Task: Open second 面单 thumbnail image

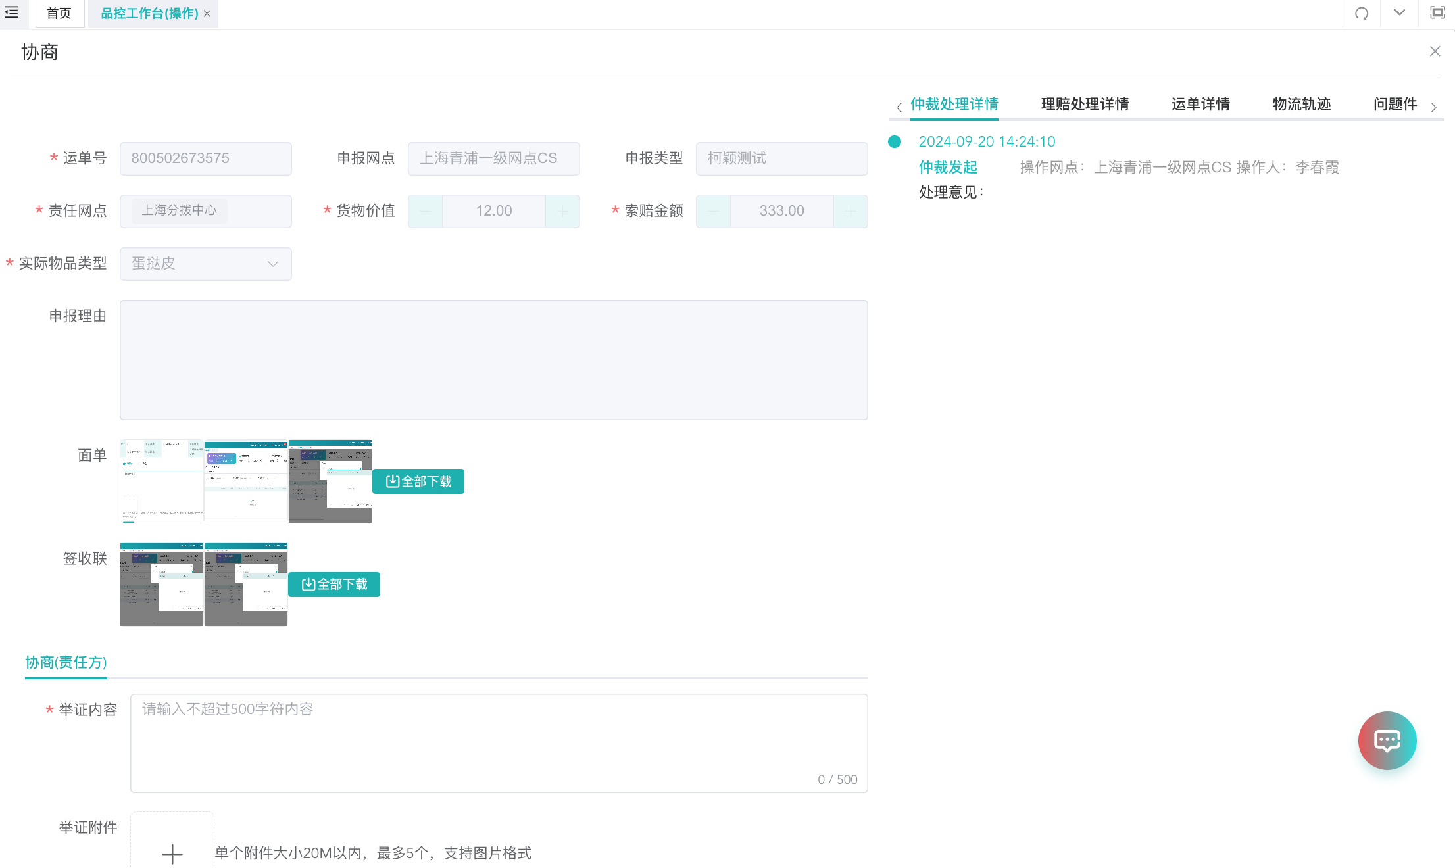Action: [246, 481]
